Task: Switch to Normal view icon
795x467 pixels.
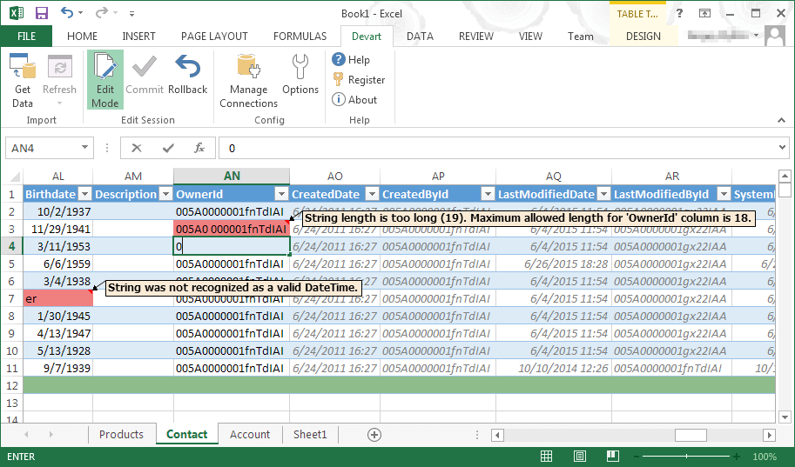Action: (546, 457)
